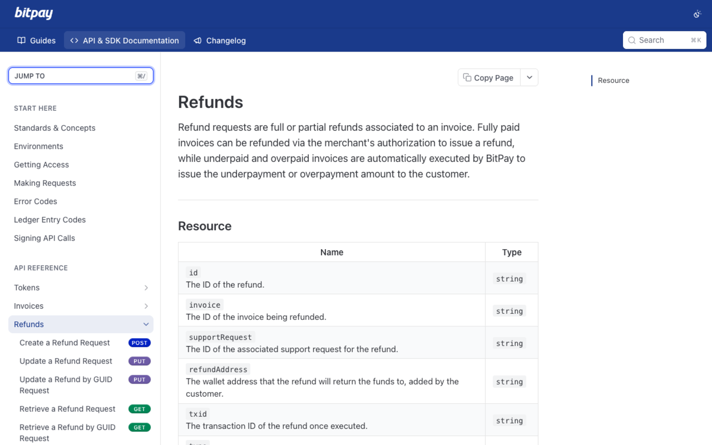Click the Guides book icon
The height and width of the screenshot is (445, 712).
21,40
